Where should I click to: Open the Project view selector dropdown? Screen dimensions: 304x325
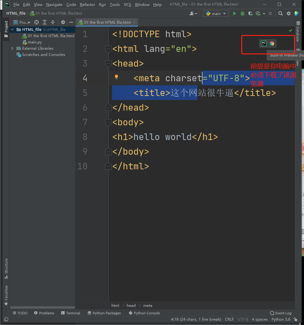(x=22, y=22)
